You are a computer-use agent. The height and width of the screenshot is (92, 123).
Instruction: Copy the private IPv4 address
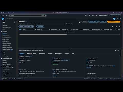pyautogui.click(x=87, y=60)
